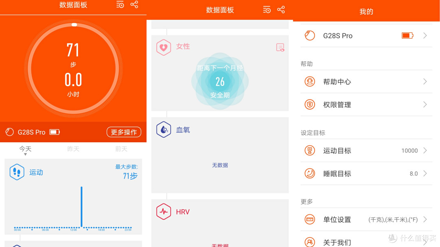Open the 睡眠目标 entry
This screenshot has width=440, height=247.
[x=366, y=173]
